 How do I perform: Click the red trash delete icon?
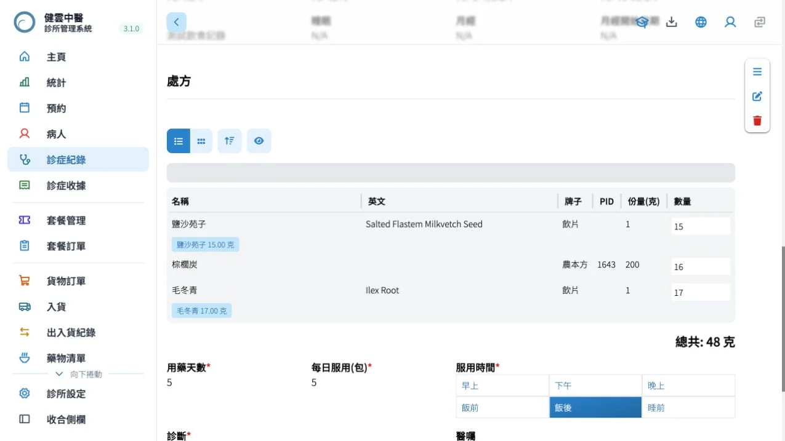click(x=757, y=121)
